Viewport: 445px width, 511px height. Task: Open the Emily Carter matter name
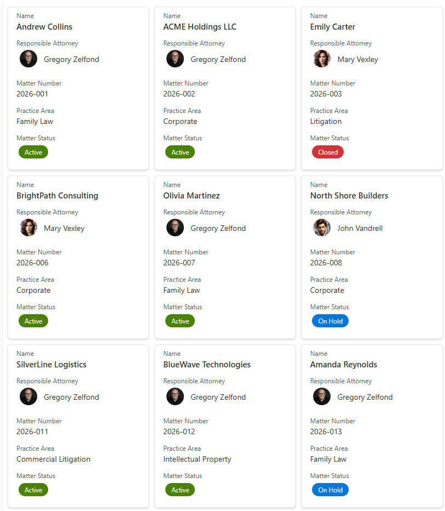point(333,27)
